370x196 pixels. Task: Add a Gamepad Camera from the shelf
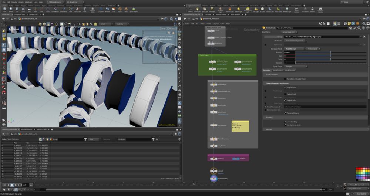(320, 10)
